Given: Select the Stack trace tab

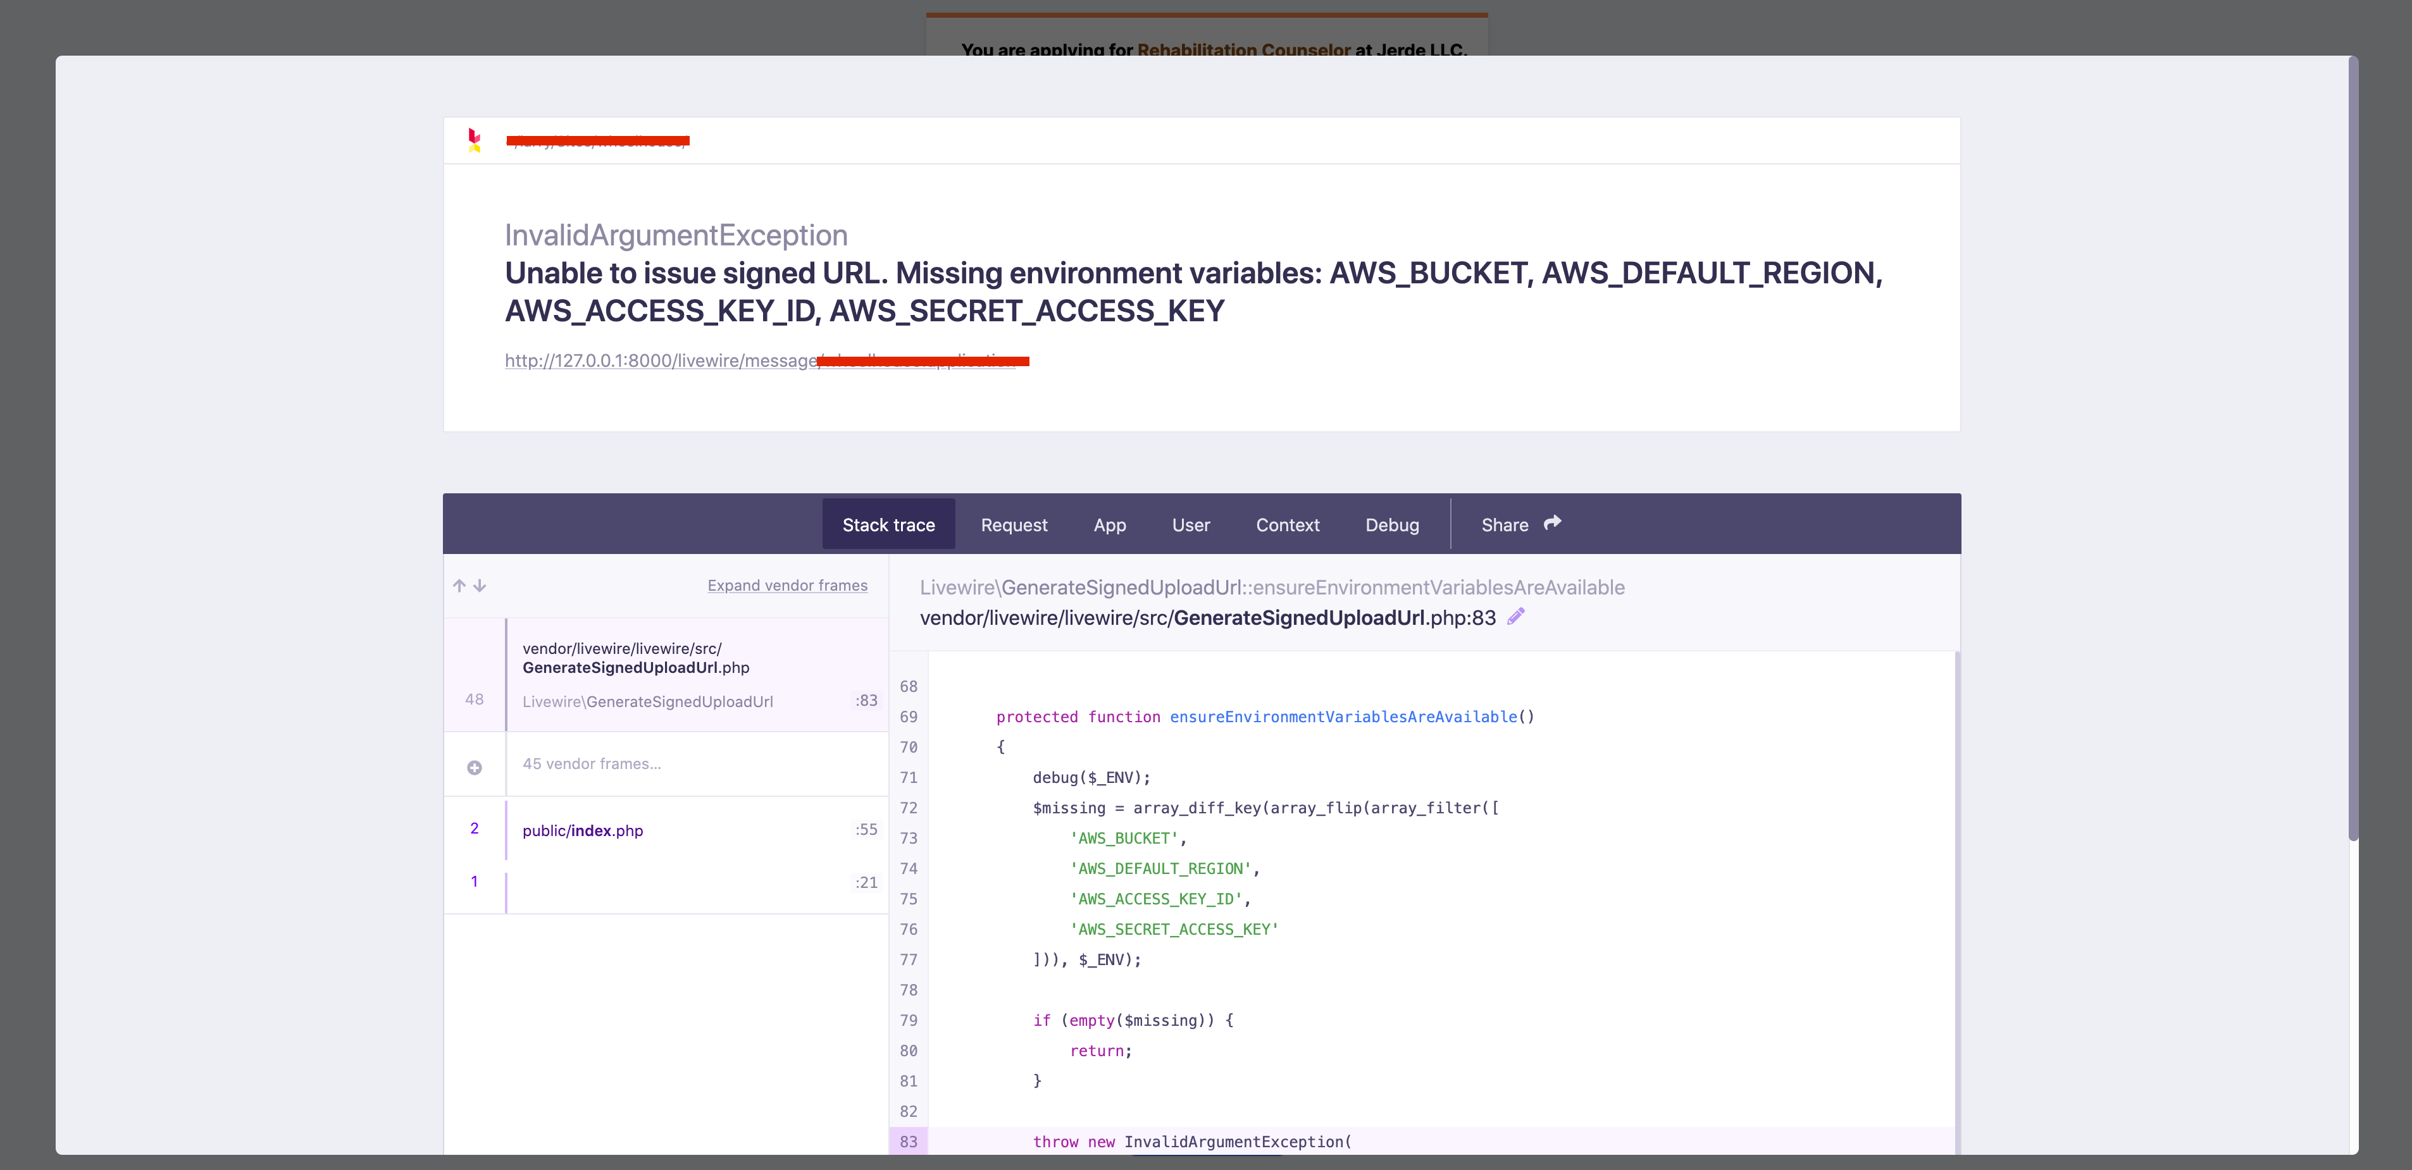Looking at the screenshot, I should point(888,524).
